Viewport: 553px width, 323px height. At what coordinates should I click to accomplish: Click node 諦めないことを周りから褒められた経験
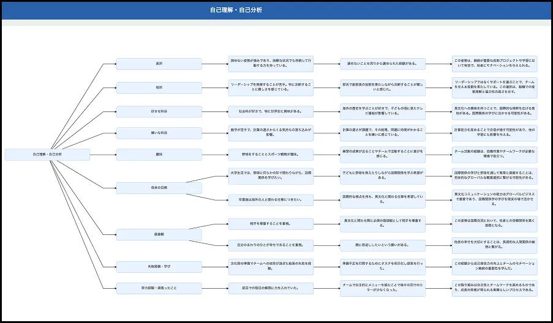[x=383, y=64]
